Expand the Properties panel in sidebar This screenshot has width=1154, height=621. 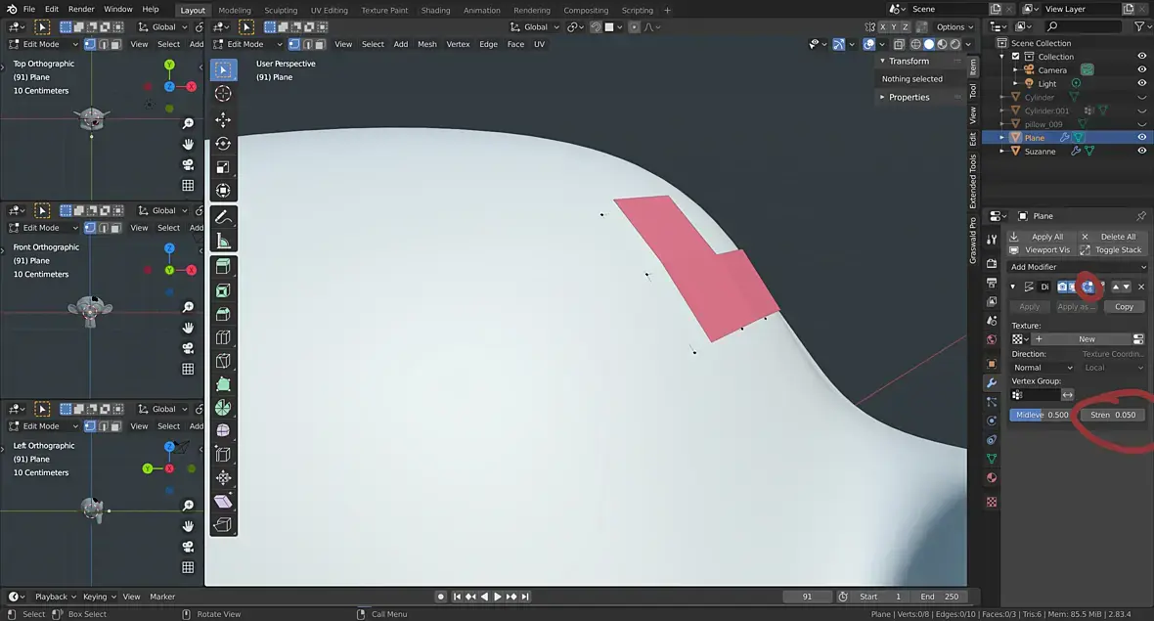[x=882, y=97]
